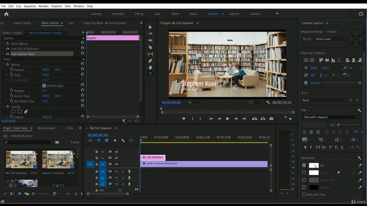Click the Opacity rectangle mask icon
This screenshot has height=206, width=367.
click(19, 112)
